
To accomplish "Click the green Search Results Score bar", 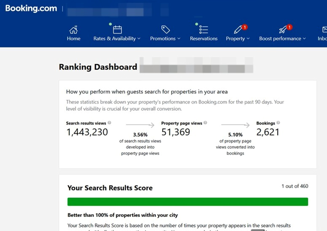I will [188, 202].
